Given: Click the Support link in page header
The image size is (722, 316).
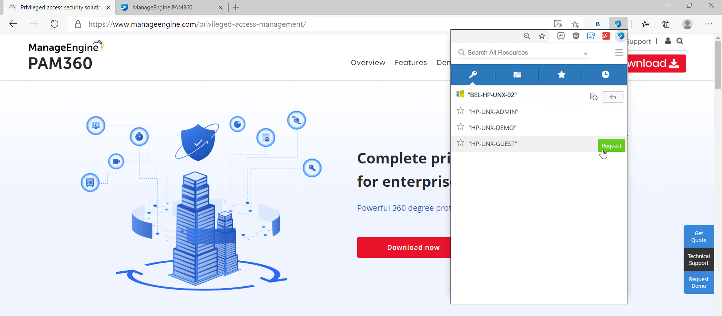Looking at the screenshot, I should pos(639,41).
